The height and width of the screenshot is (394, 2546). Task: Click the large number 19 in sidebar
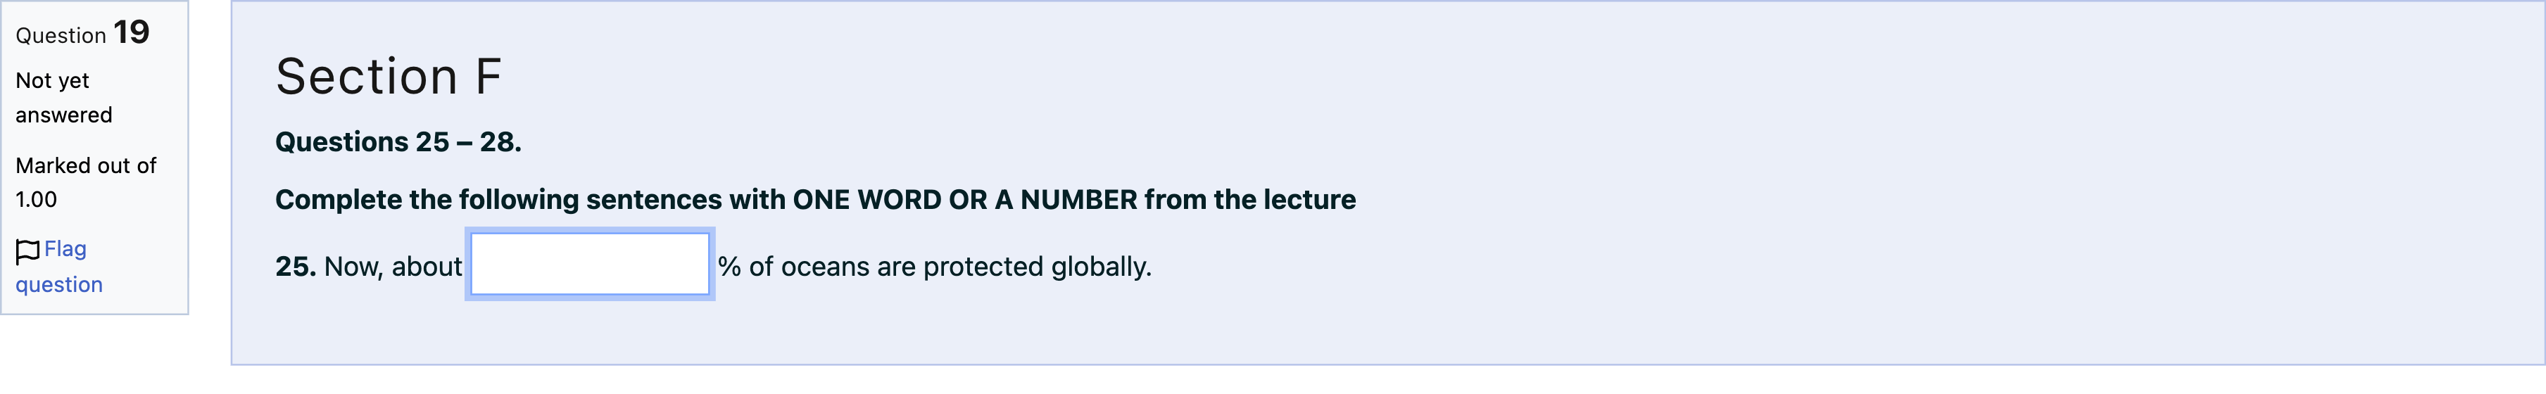pyautogui.click(x=132, y=32)
